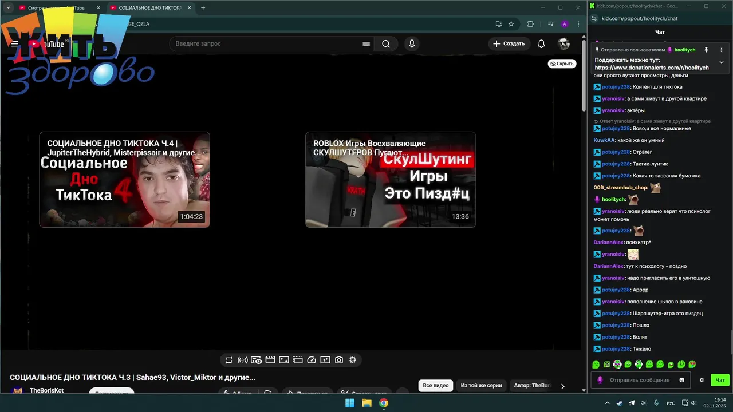Click the pin icon on the pinned chat message
This screenshot has height=412, width=733.
tap(706, 50)
